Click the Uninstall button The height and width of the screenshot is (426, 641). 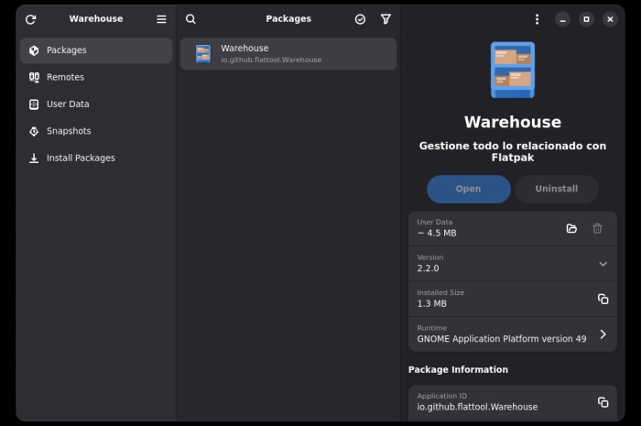point(557,189)
